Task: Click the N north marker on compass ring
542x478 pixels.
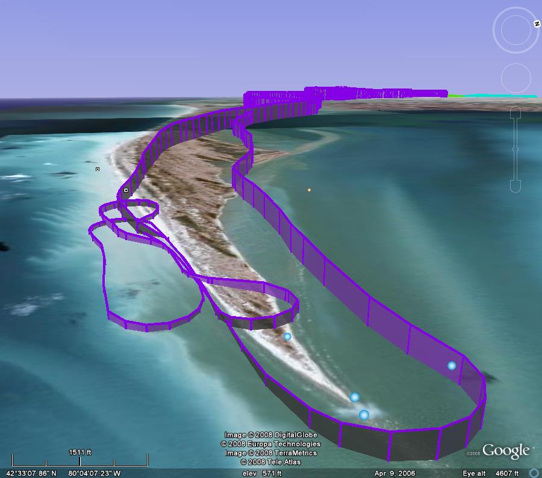Action: point(537,24)
